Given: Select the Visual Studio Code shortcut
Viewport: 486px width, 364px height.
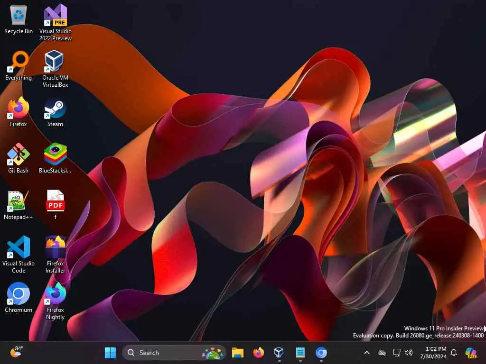Looking at the screenshot, I should pos(19,255).
